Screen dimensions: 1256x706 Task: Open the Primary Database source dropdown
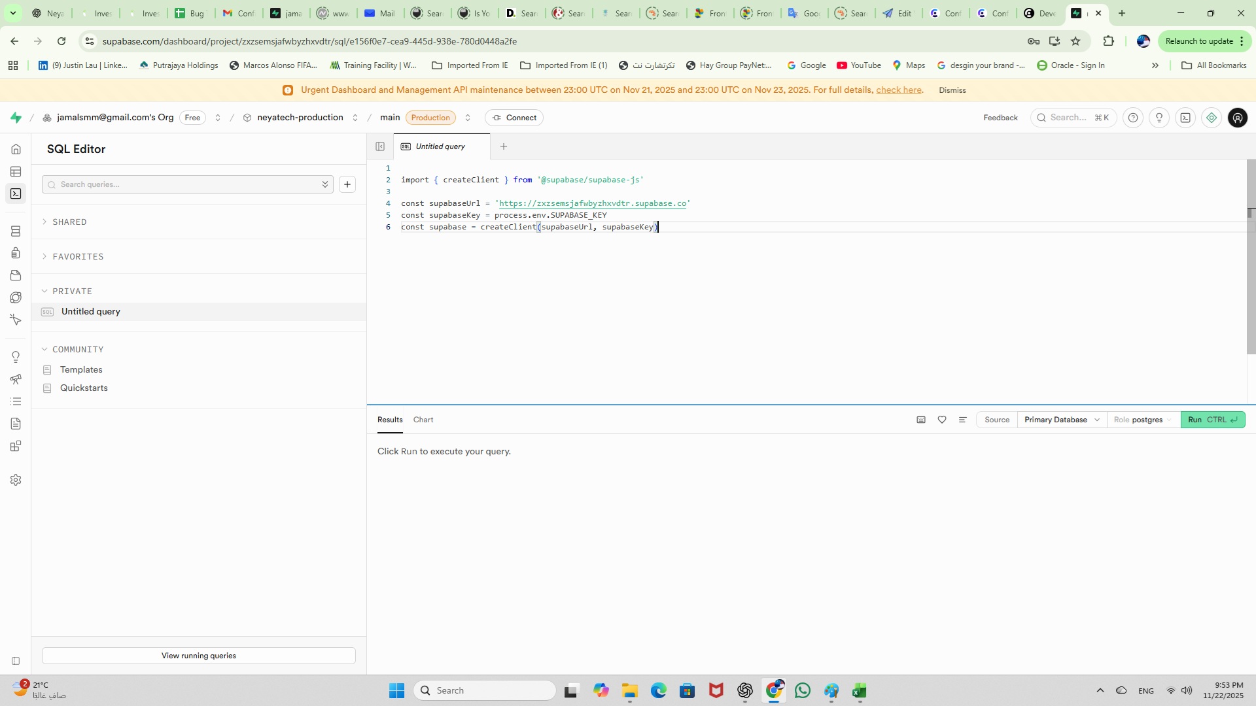[x=1061, y=420]
